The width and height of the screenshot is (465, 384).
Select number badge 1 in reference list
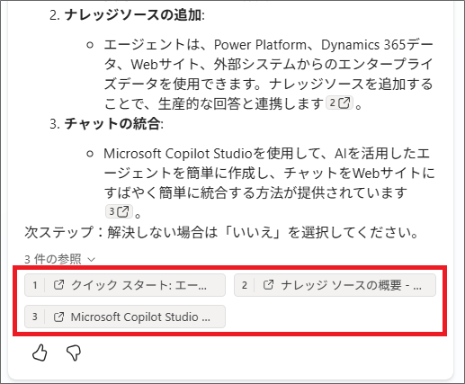35,285
